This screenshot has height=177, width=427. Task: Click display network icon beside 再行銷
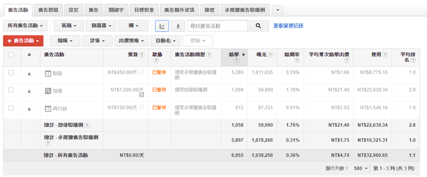(x=48, y=109)
